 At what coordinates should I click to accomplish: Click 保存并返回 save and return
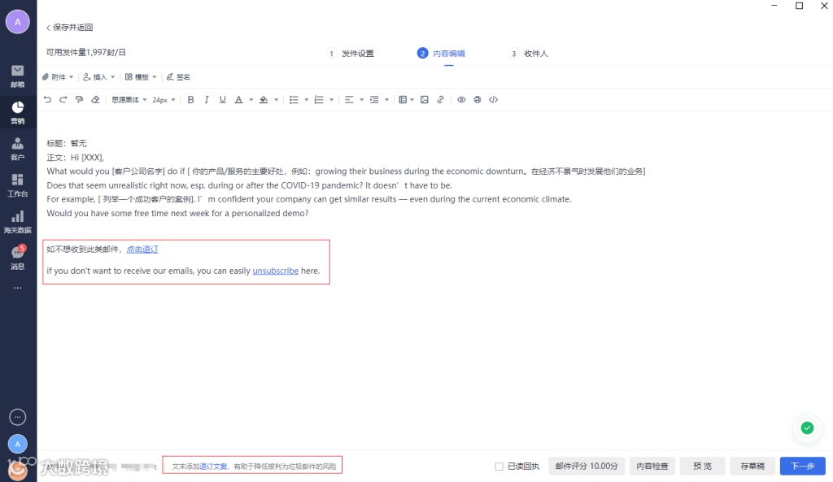pos(70,27)
